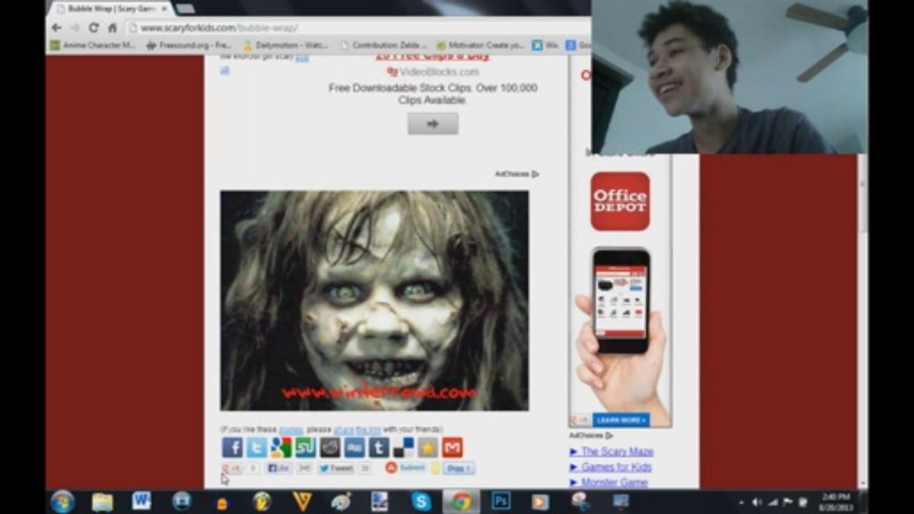Share on Digg square icon
Image resolution: width=914 pixels, height=514 pixels.
tap(354, 448)
